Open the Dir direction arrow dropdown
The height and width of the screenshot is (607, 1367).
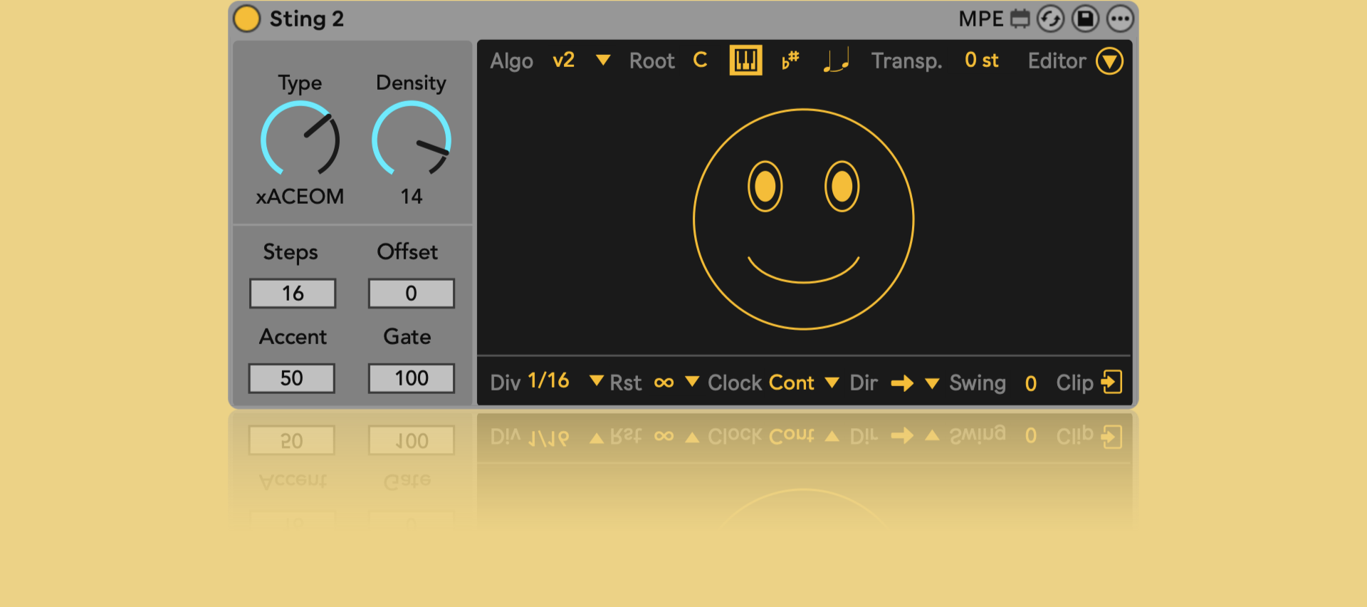point(915,383)
